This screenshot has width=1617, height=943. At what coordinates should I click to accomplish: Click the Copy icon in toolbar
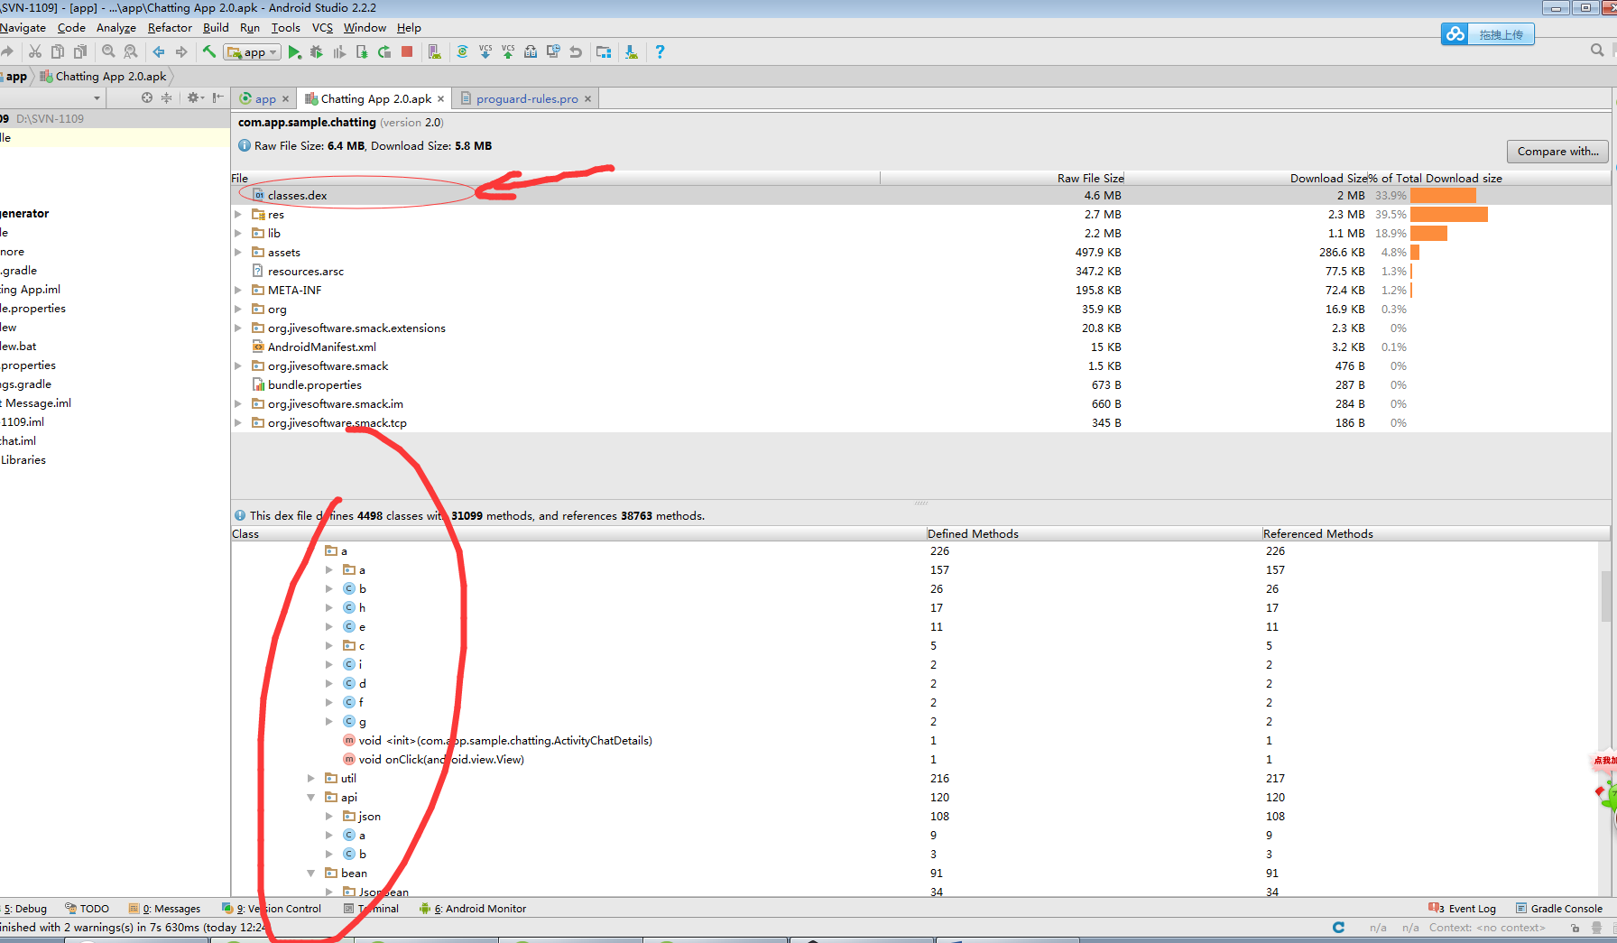[58, 51]
